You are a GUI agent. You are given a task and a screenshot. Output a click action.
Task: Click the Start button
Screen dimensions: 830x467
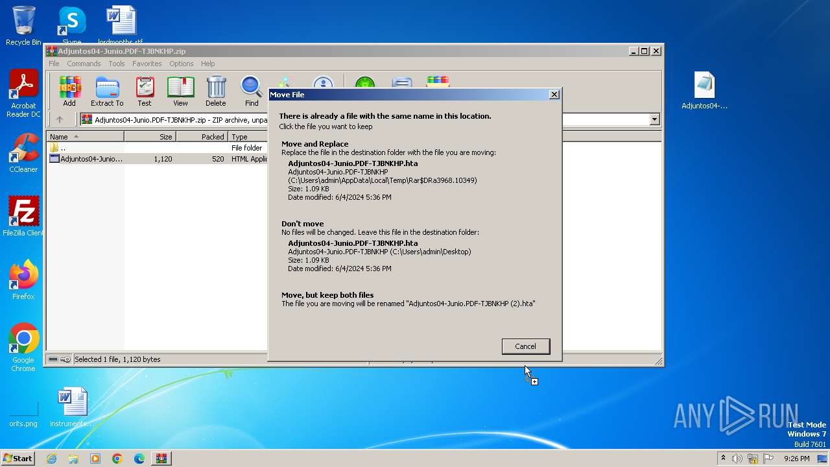pyautogui.click(x=18, y=459)
